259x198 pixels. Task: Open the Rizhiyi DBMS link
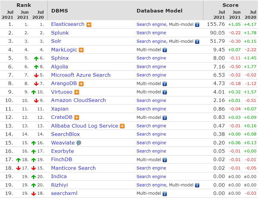coord(59,185)
